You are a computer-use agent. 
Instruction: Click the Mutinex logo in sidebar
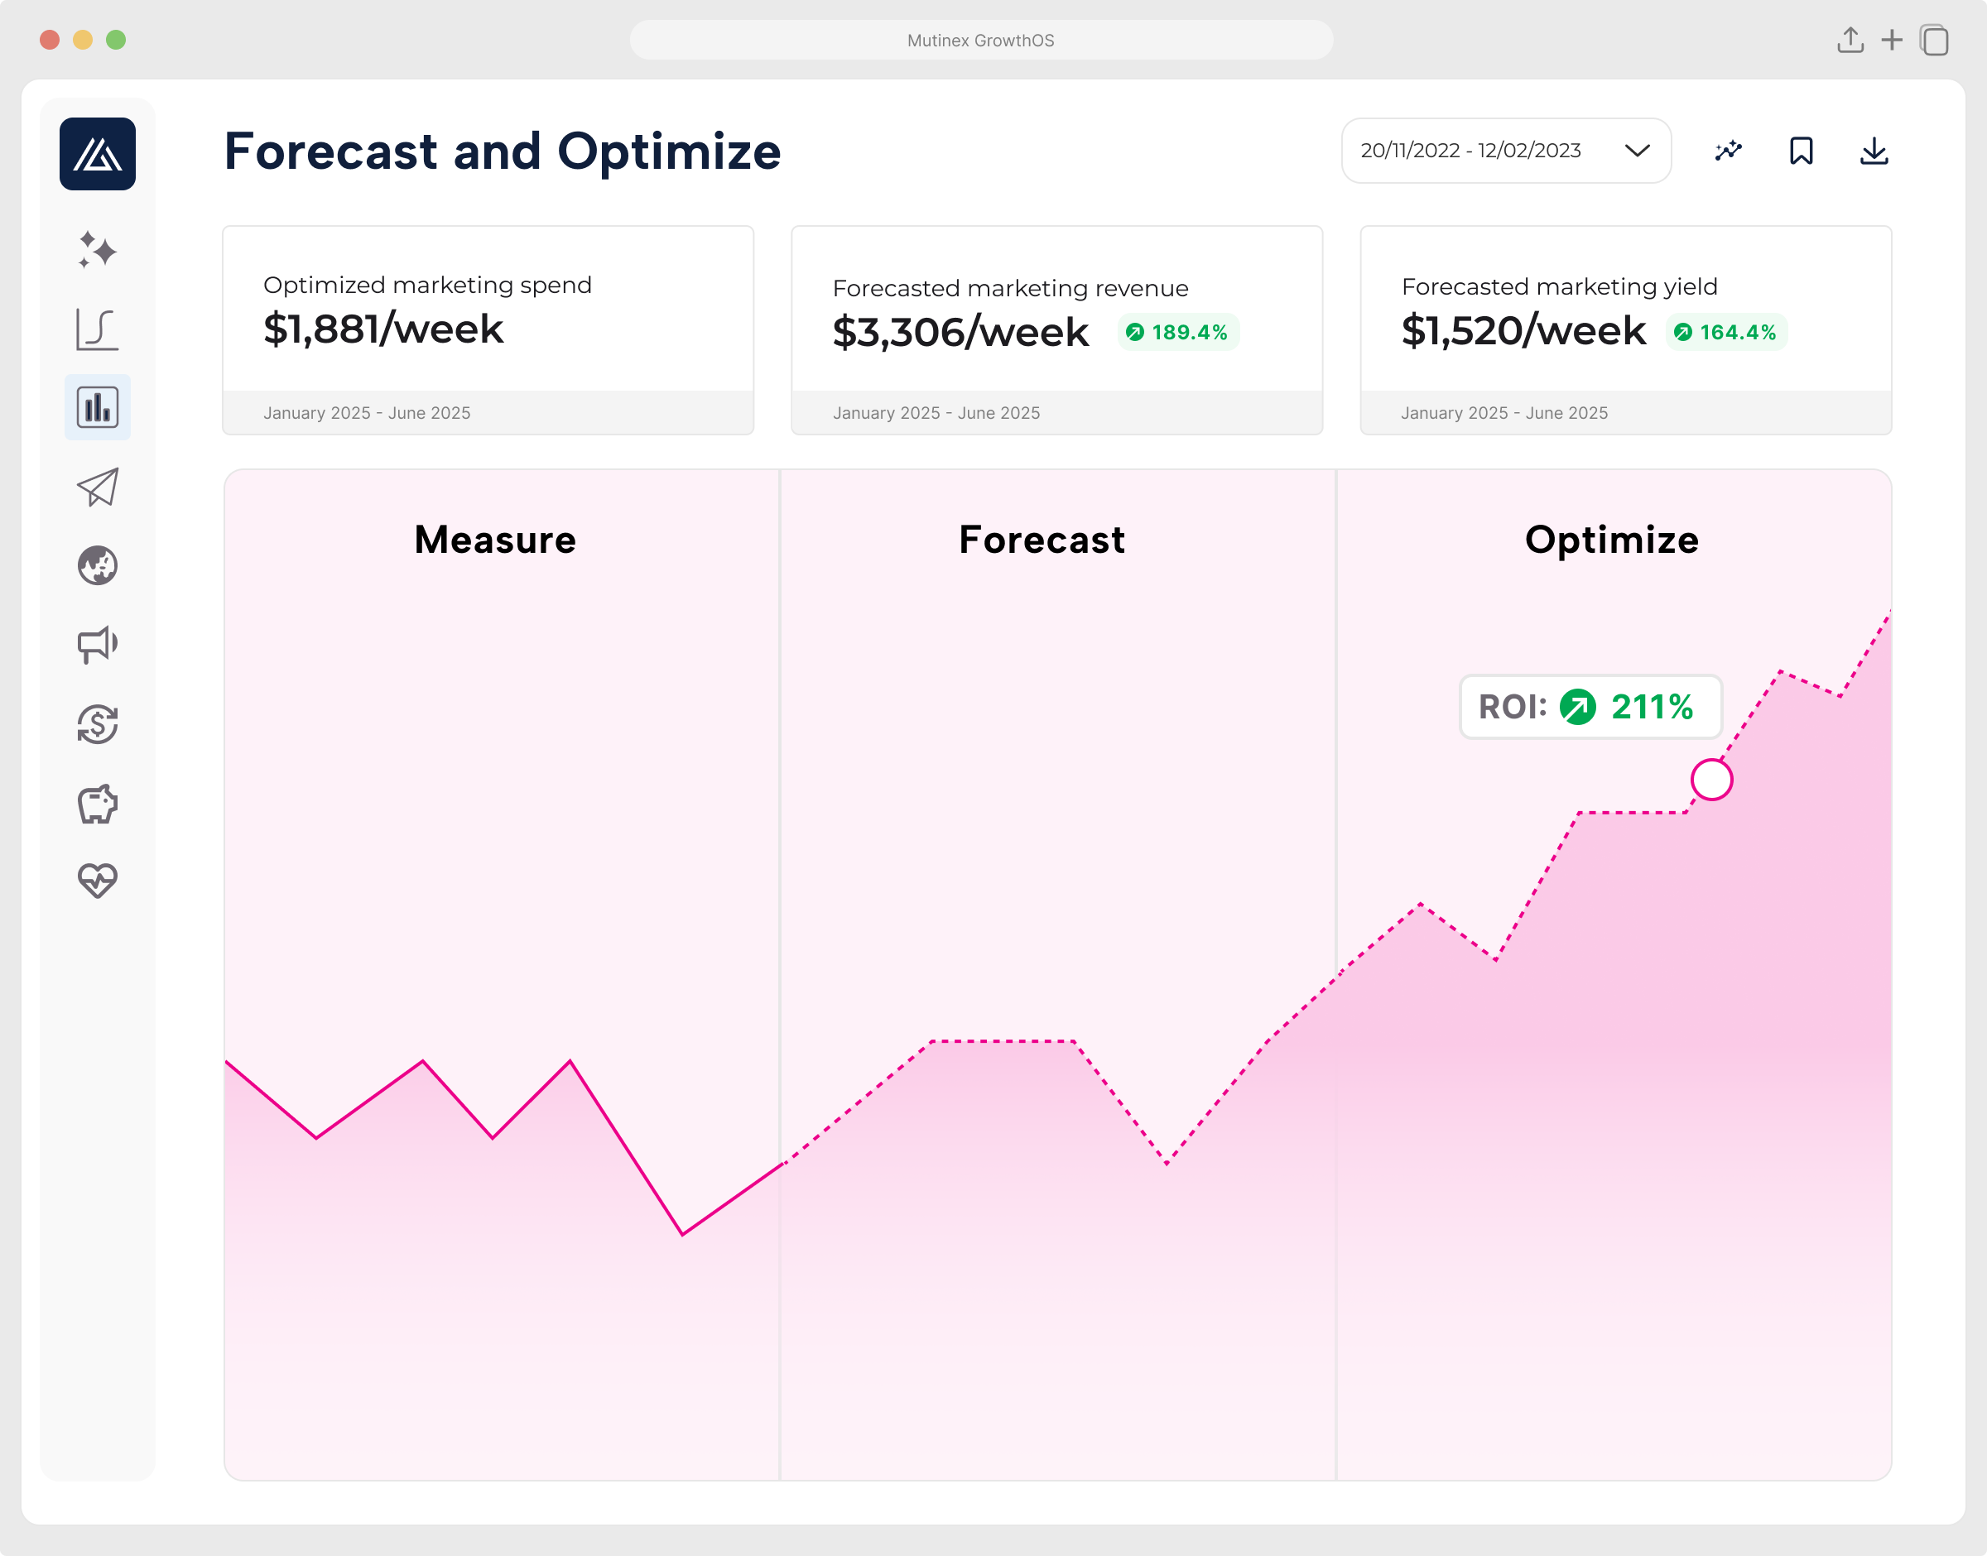tap(98, 154)
